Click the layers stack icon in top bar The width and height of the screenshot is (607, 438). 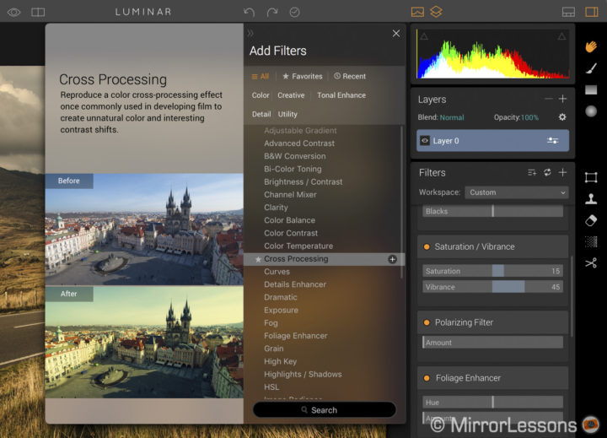(436, 12)
